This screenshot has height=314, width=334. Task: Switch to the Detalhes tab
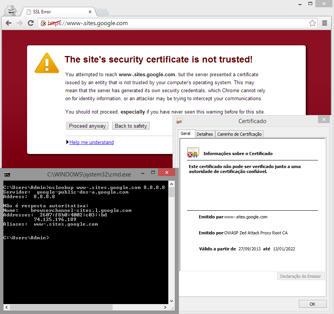point(205,134)
